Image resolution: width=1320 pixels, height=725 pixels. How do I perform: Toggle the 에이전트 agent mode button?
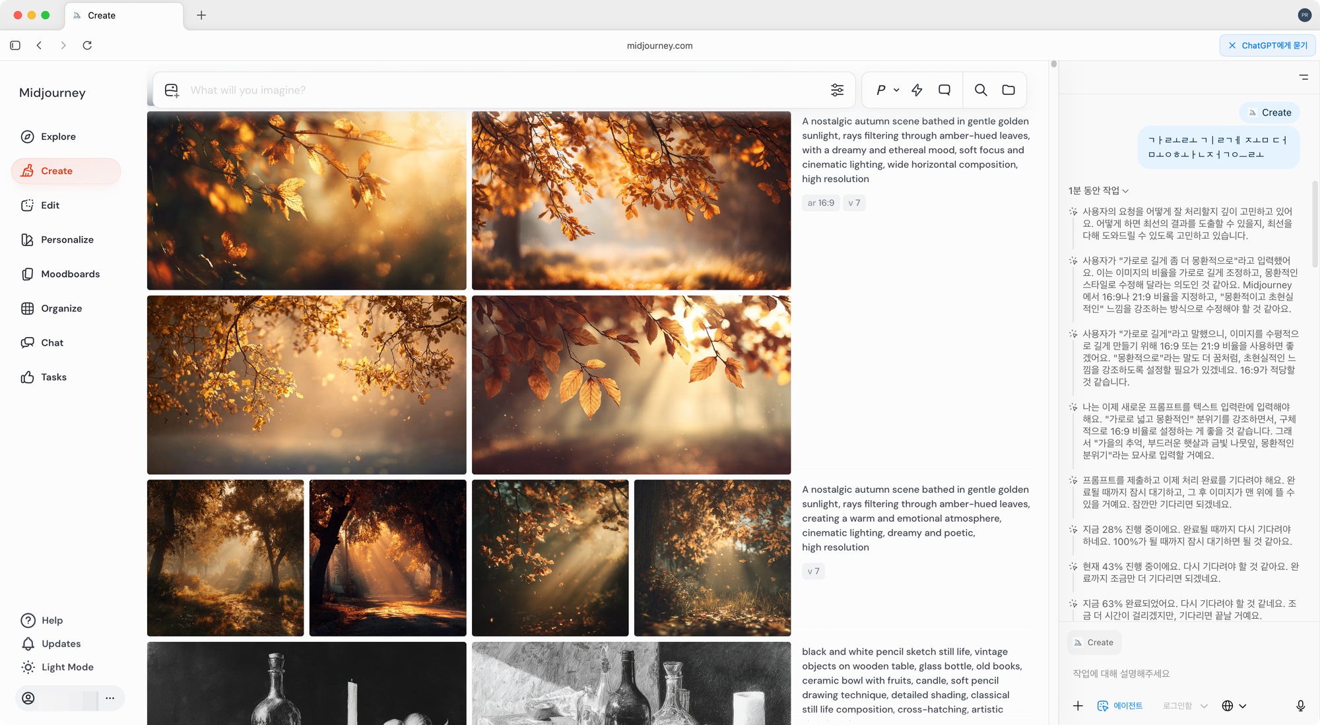point(1120,705)
